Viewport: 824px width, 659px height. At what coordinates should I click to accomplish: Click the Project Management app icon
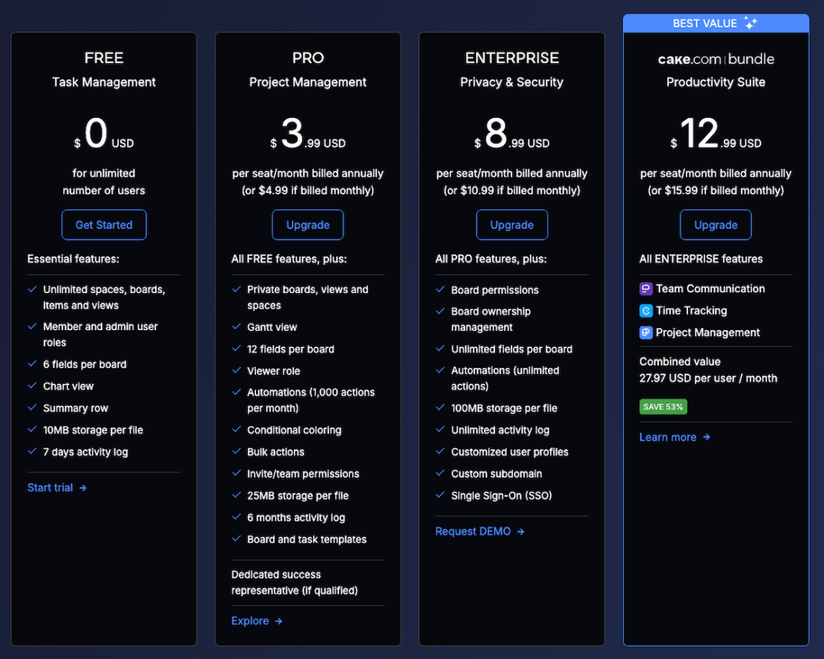tap(645, 332)
